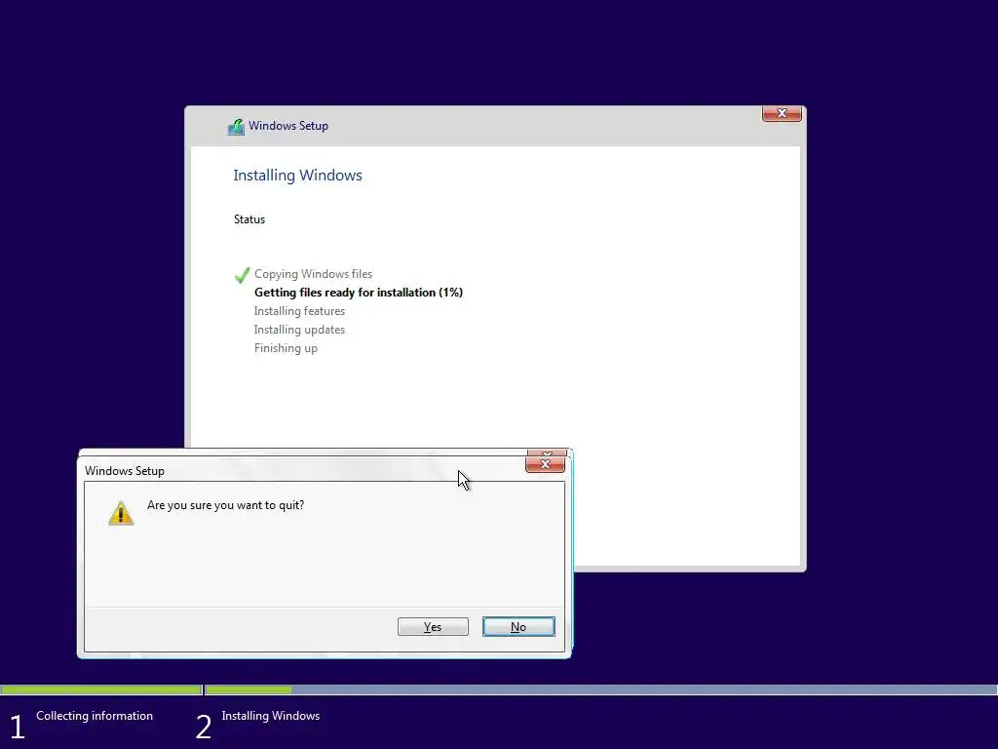The image size is (998, 749).
Task: Click the 'Status' label
Action: click(x=249, y=219)
